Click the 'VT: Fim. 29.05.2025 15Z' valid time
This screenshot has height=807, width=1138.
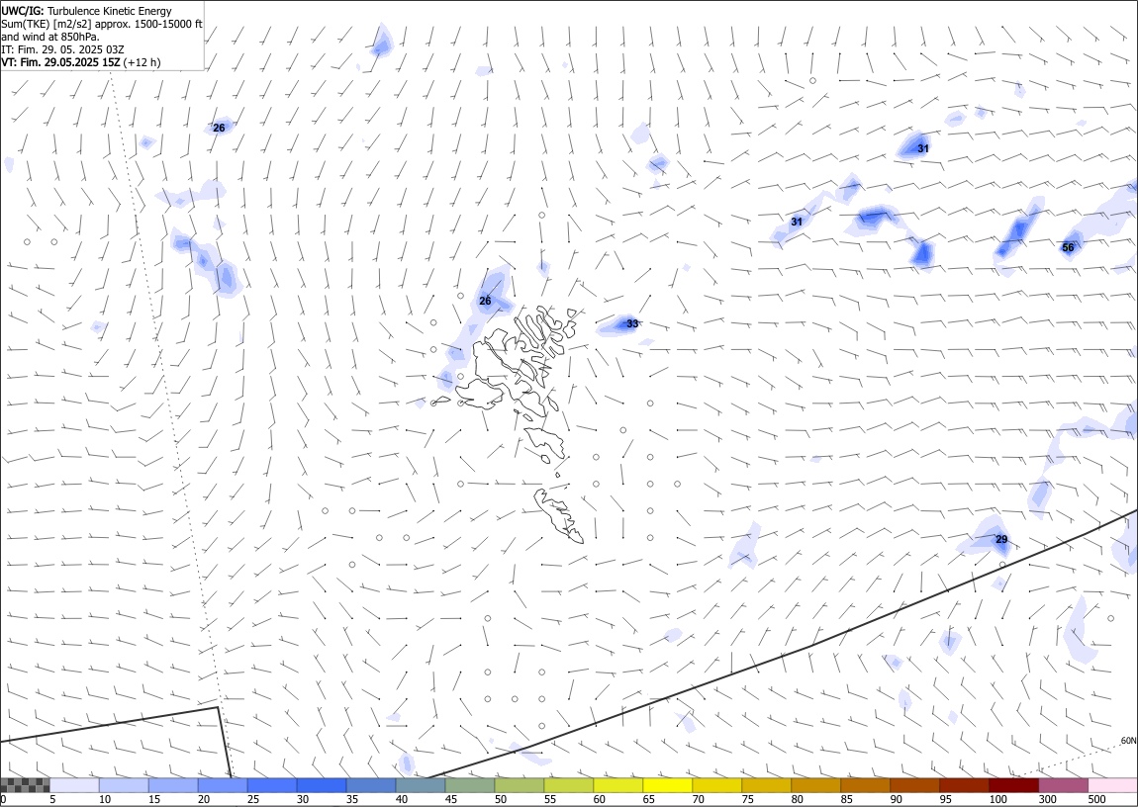click(x=61, y=62)
